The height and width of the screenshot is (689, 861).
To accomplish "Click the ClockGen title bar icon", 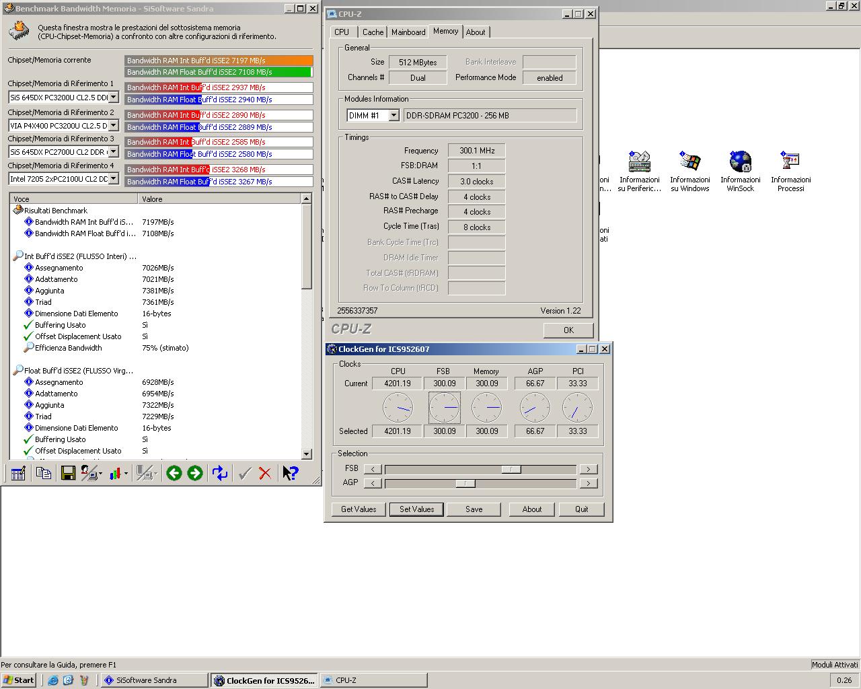I will point(332,349).
